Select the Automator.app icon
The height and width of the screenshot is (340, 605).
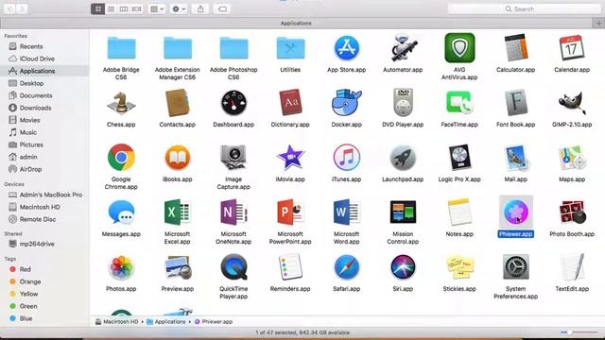tap(403, 48)
